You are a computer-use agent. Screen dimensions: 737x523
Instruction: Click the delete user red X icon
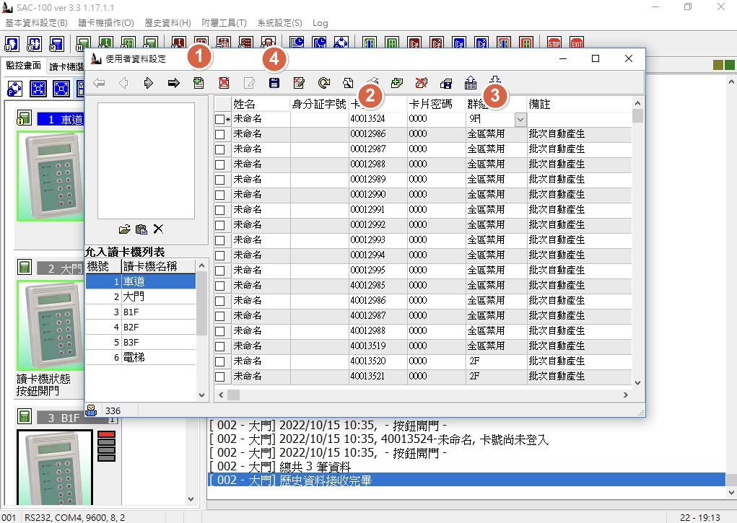(224, 83)
